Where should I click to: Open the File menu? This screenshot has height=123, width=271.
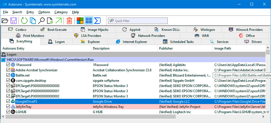(6, 12)
